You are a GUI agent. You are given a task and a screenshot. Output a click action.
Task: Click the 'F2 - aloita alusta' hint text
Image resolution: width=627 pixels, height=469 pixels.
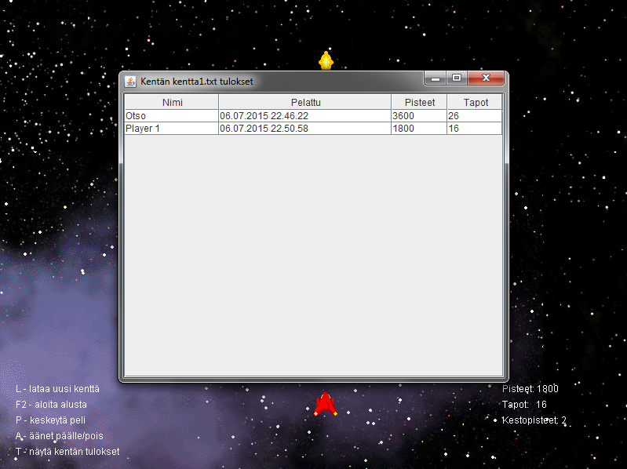(51, 405)
